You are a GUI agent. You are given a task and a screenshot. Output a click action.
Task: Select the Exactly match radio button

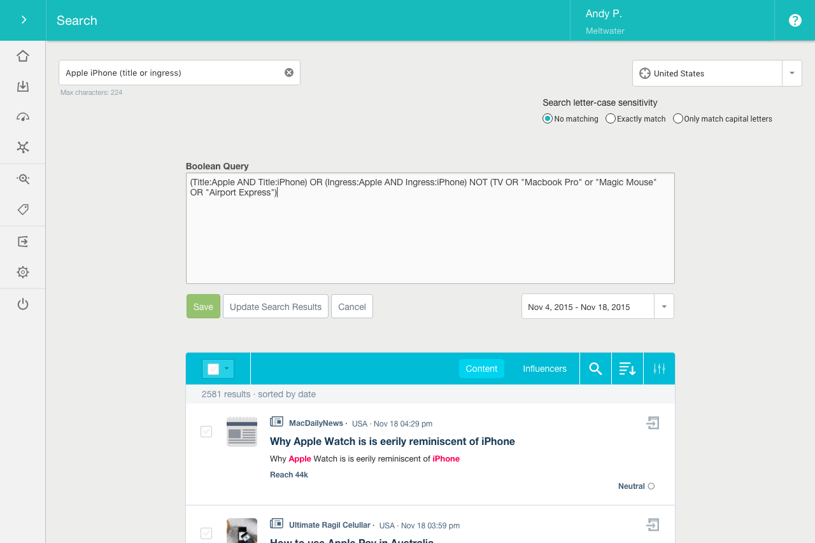point(610,118)
